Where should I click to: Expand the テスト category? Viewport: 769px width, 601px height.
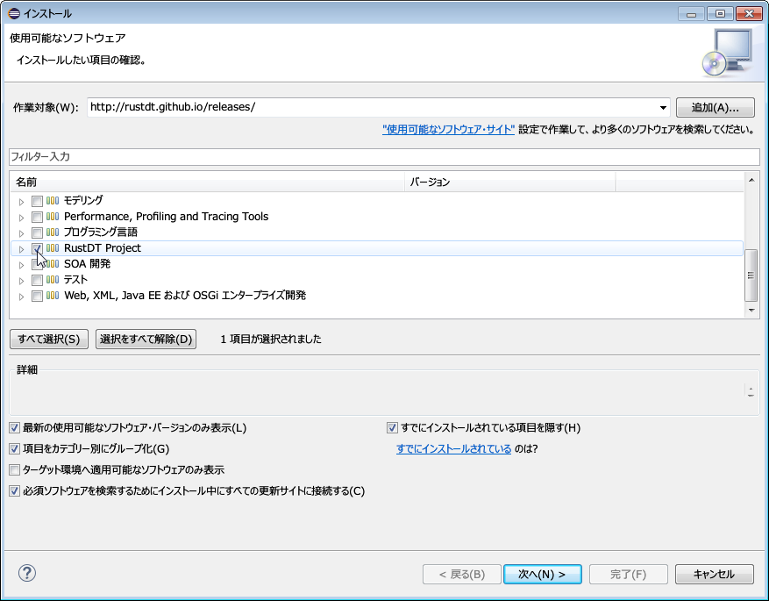(21, 281)
